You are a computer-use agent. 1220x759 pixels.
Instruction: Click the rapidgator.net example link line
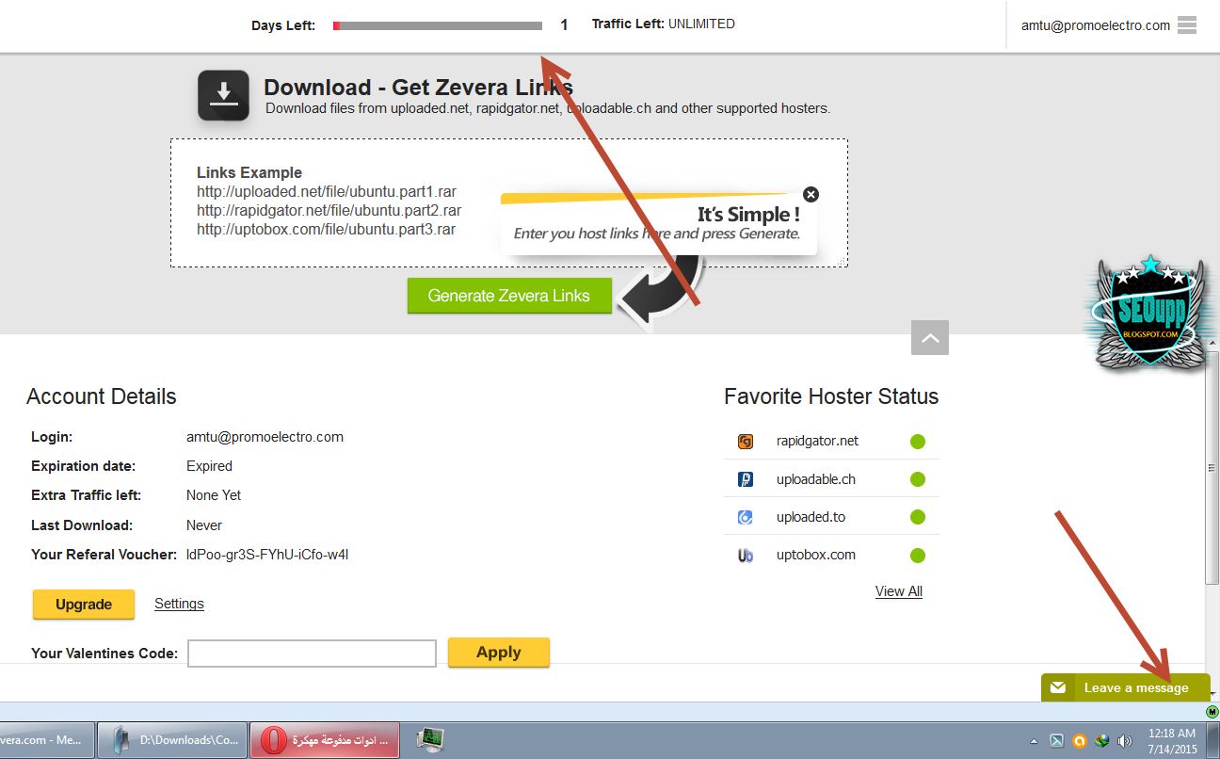point(329,211)
